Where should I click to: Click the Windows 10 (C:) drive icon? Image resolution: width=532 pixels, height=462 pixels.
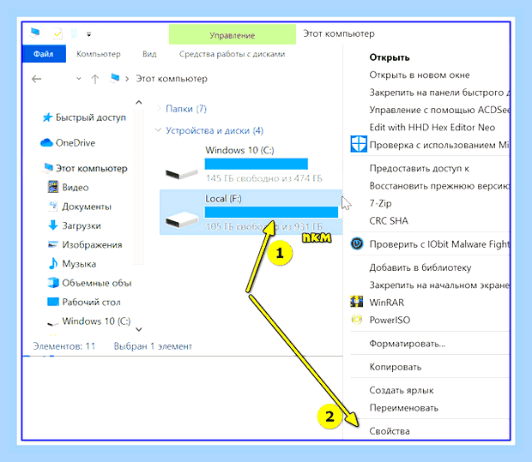pyautogui.click(x=182, y=173)
